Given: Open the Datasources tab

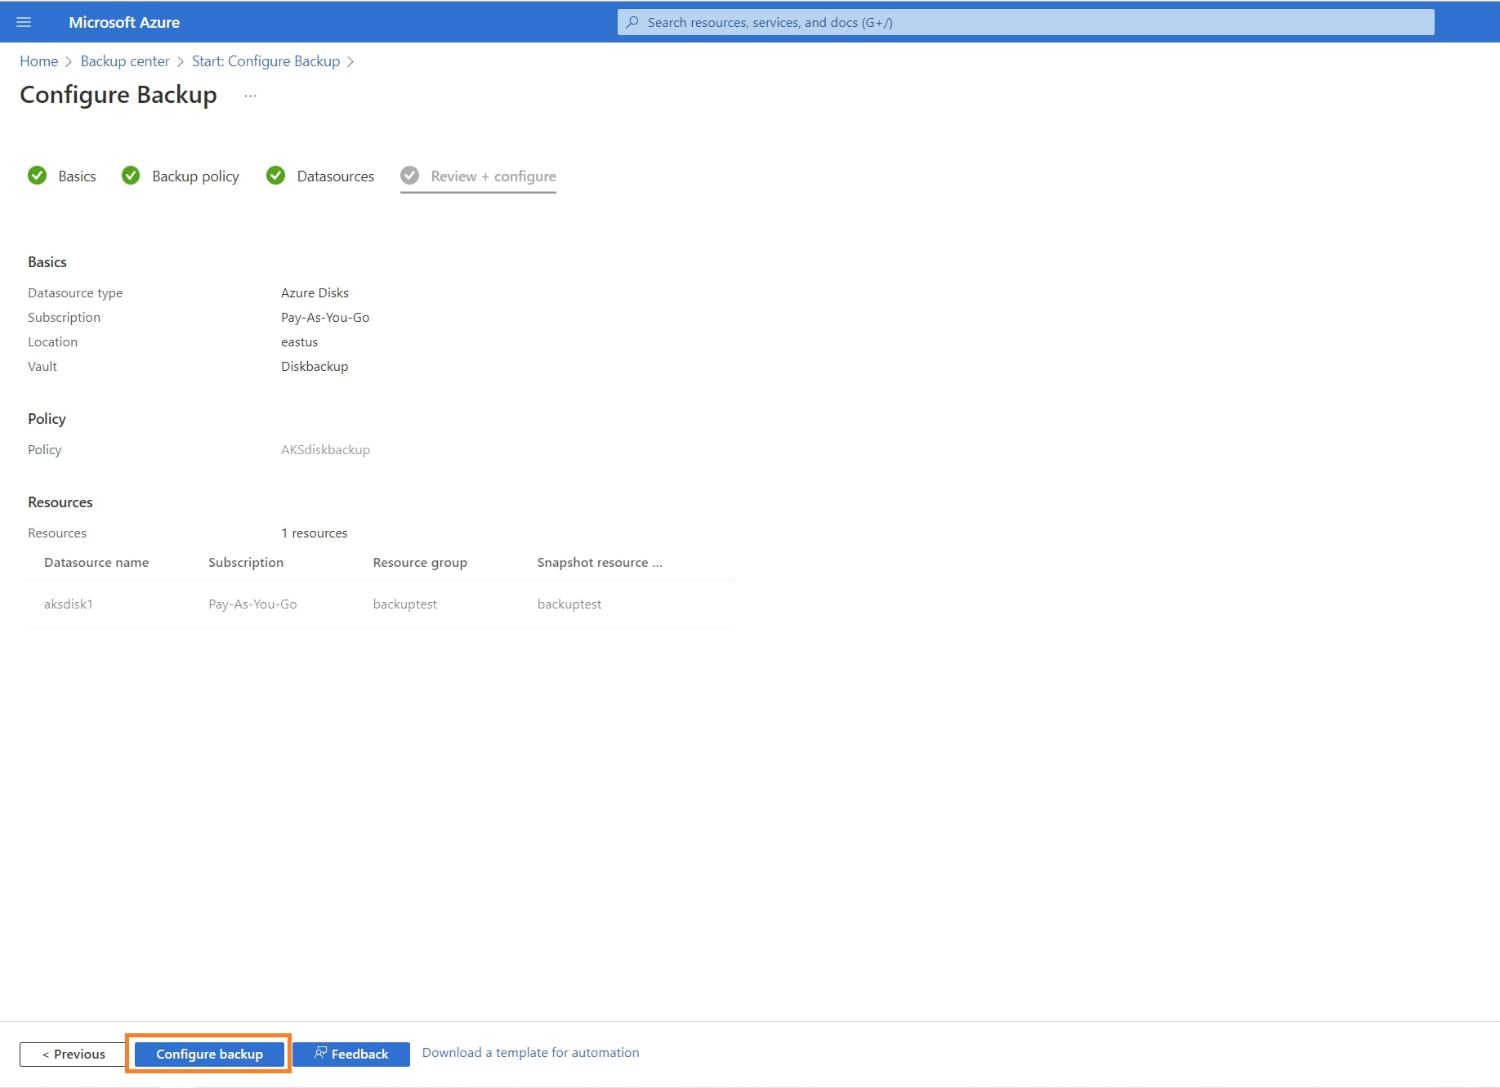Looking at the screenshot, I should (x=335, y=176).
